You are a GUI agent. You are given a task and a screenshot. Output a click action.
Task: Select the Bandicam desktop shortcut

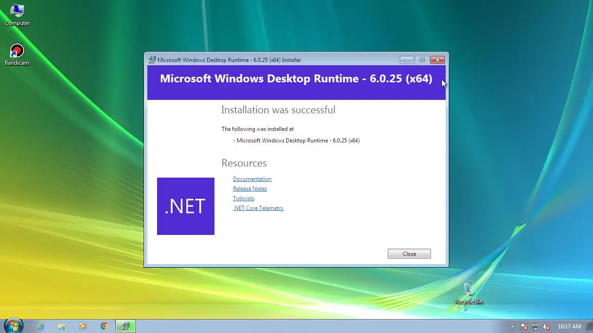coord(17,55)
